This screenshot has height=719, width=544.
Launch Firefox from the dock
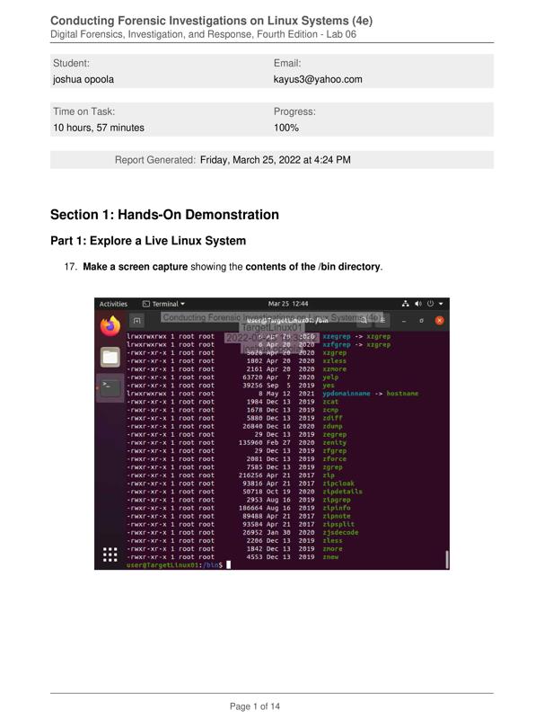coord(110,326)
